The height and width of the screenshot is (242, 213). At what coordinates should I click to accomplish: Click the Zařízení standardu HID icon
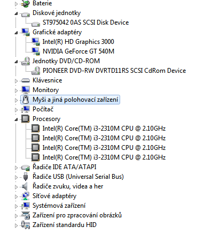26,225
